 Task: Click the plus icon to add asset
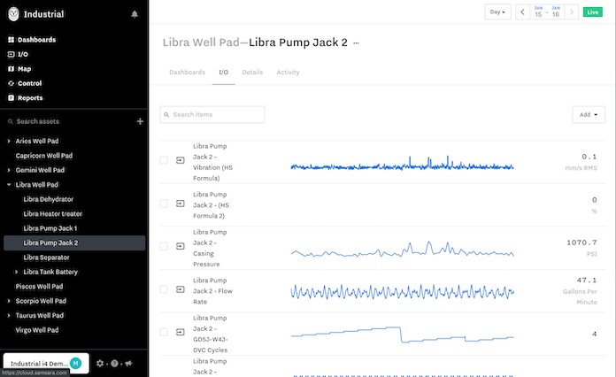(140, 121)
